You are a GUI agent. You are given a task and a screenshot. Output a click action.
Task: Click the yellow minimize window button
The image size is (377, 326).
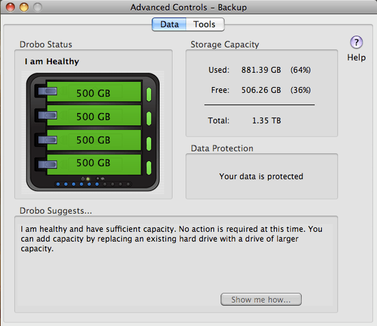(24, 7)
